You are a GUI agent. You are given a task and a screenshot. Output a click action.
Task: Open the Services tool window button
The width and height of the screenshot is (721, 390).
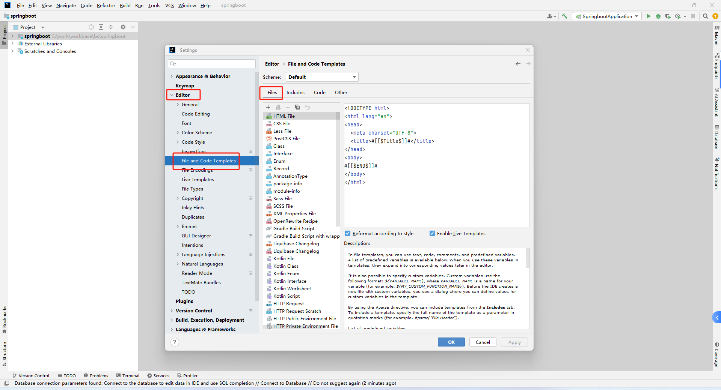158,375
